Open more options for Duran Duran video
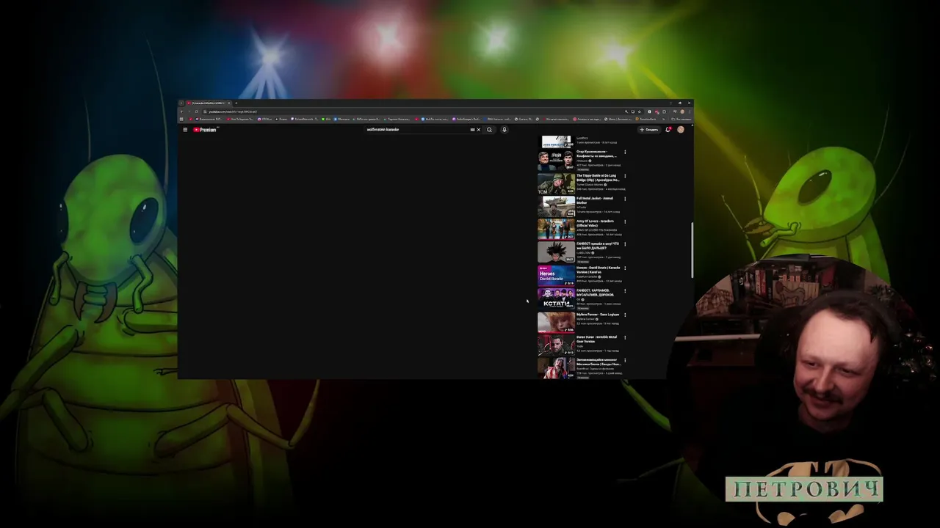 click(x=625, y=337)
